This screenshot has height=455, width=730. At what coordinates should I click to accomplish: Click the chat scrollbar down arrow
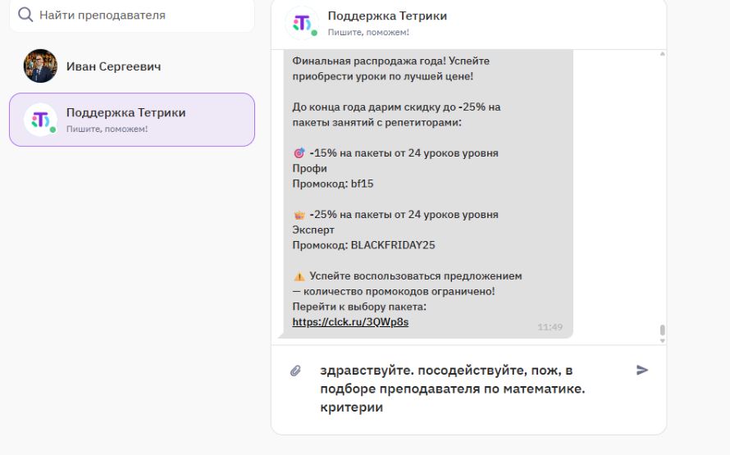662,339
